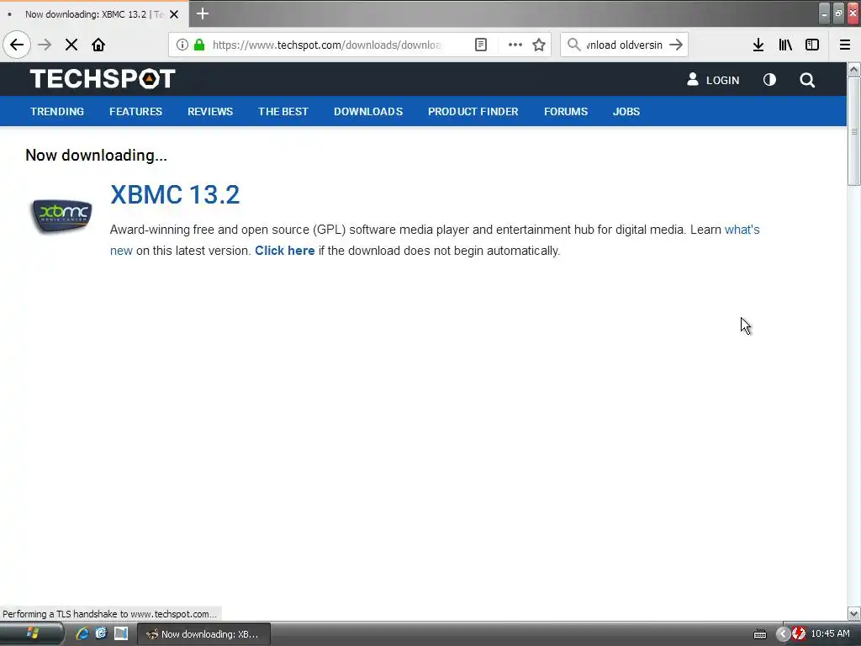Submit search with the arrow button
The image size is (861, 646).
click(x=677, y=45)
